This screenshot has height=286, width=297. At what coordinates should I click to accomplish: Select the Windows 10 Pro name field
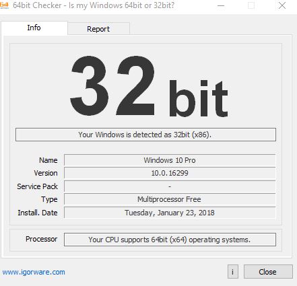[170, 160]
